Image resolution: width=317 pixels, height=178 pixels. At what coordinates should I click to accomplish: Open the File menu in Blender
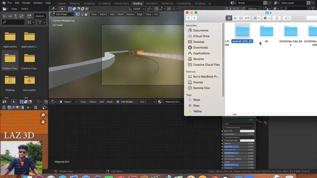click(x=10, y=3)
